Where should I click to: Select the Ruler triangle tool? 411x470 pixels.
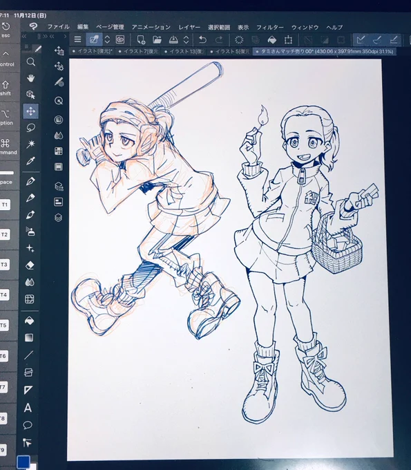click(x=28, y=390)
